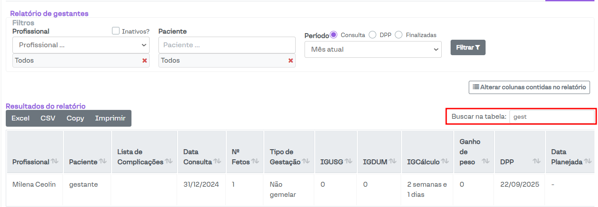Screen dimensions: 598x207
Task: Open the Profissional dropdown
Action: [x=81, y=45]
